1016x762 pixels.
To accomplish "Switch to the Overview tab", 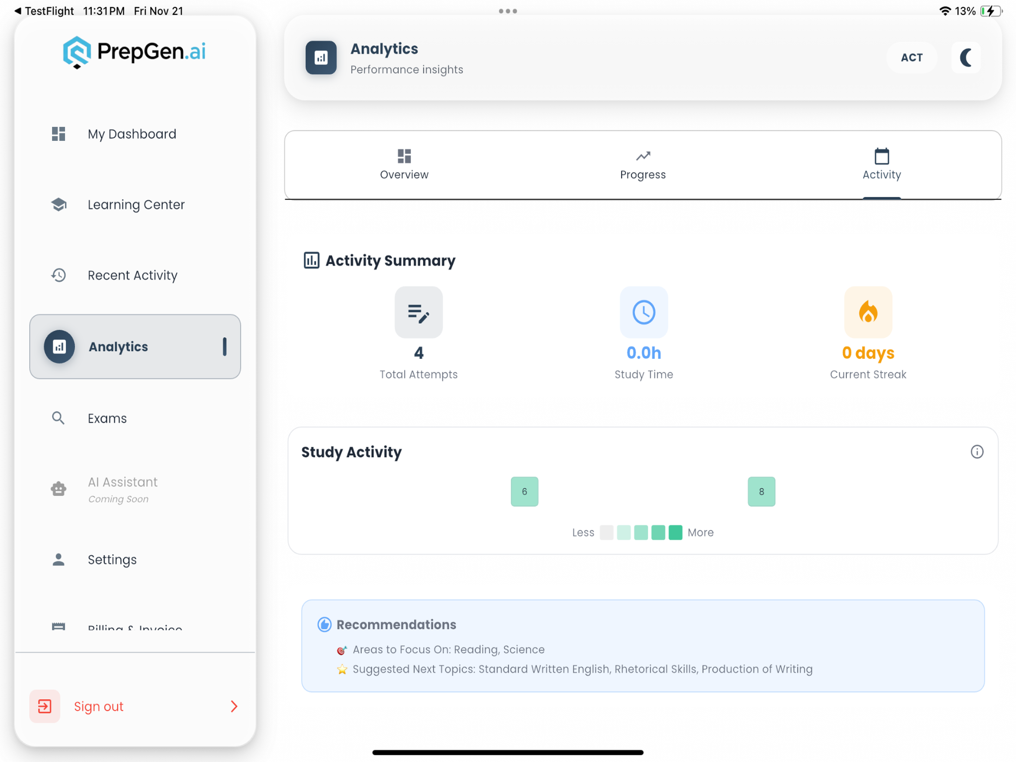I will pyautogui.click(x=404, y=165).
